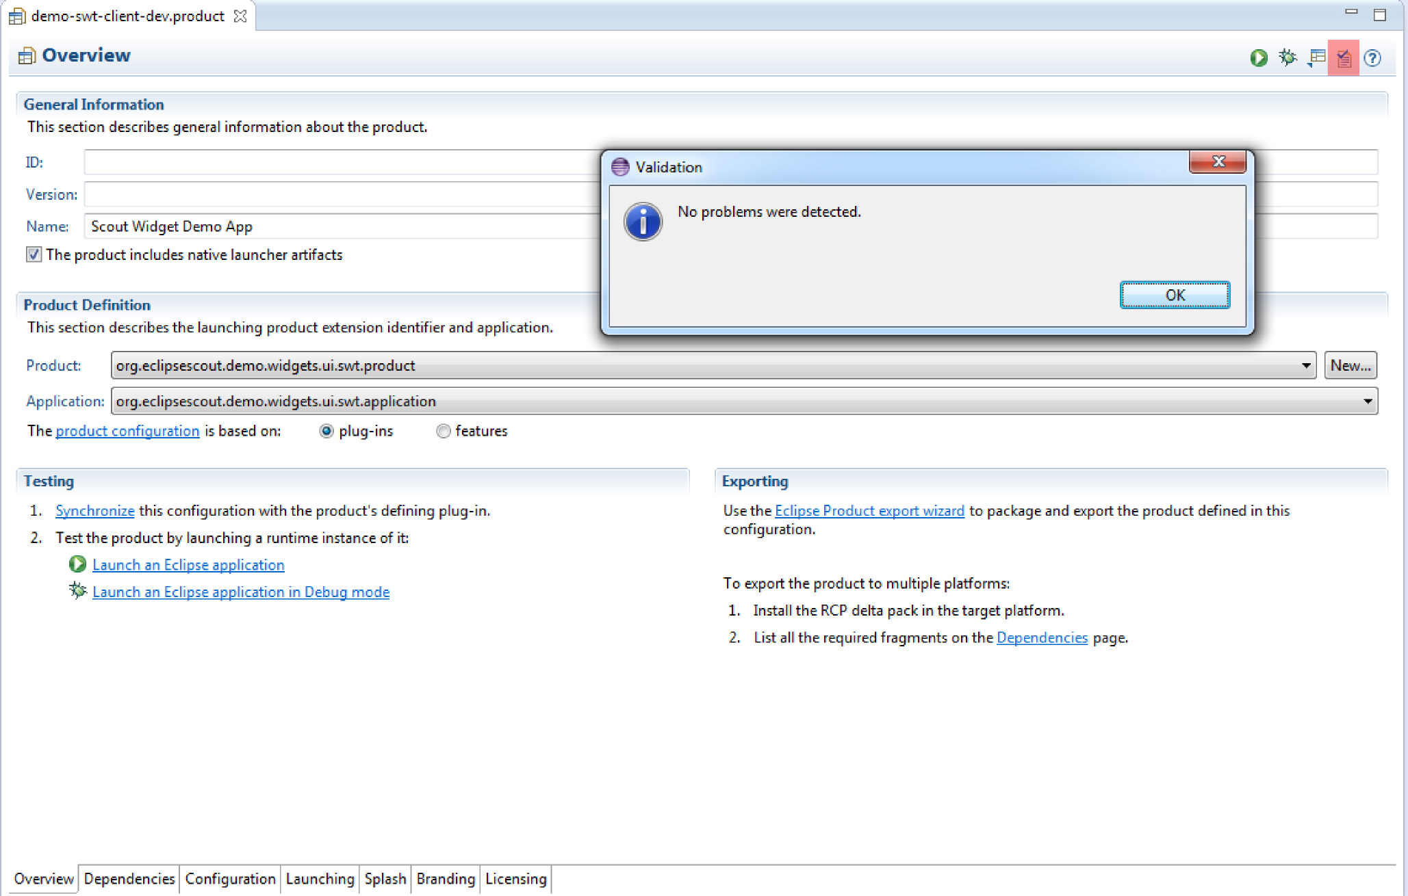Image resolution: width=1408 pixels, height=896 pixels.
Task: Click the green run icon beside Launch an Eclipse application
Action: pyautogui.click(x=77, y=564)
